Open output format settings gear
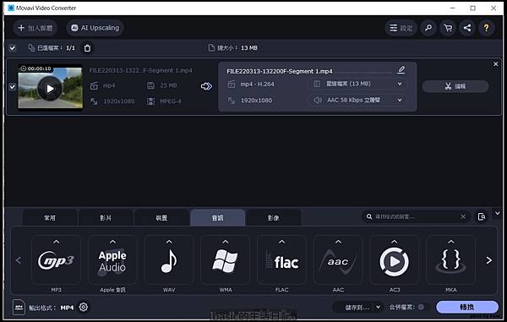The image size is (507, 322). [84, 307]
